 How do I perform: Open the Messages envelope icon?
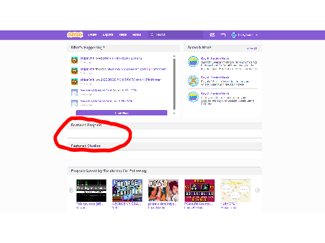click(212, 34)
